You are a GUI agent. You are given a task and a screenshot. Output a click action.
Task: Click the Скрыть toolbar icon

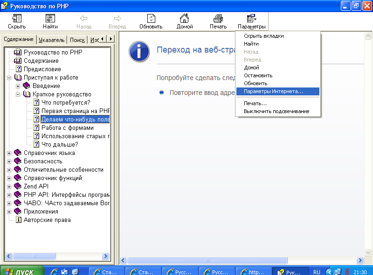[17, 18]
